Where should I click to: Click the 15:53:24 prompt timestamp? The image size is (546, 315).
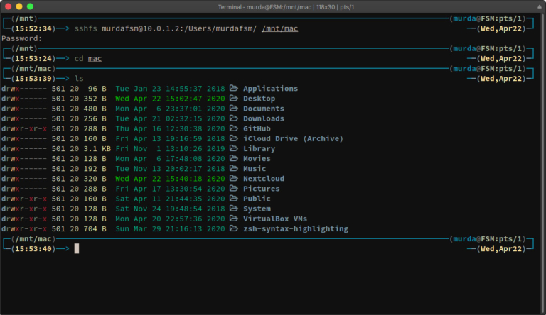tap(33, 58)
